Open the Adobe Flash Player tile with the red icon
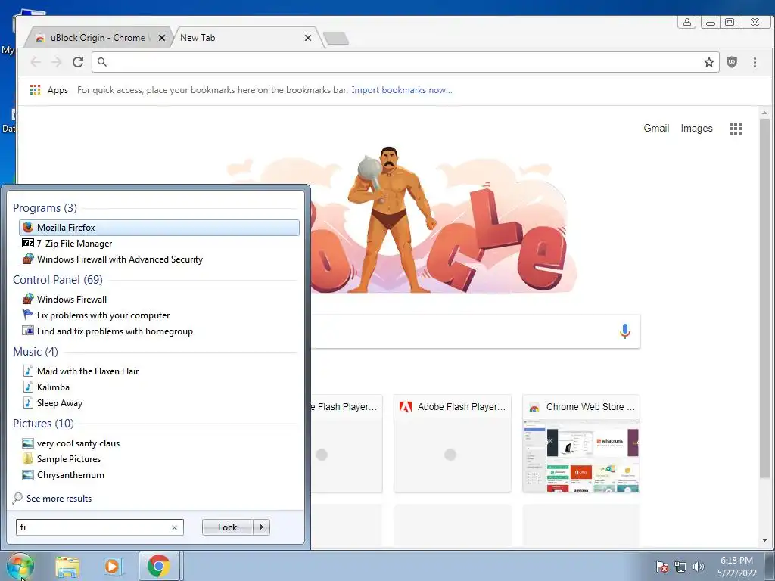Image resolution: width=775 pixels, height=581 pixels. [x=453, y=443]
